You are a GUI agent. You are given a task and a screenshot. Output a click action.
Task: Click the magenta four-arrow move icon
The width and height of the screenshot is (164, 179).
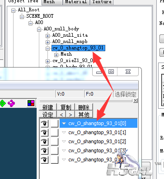[x=11, y=103]
